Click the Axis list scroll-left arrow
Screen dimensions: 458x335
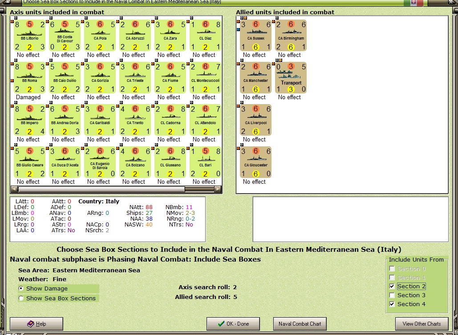coord(14,189)
